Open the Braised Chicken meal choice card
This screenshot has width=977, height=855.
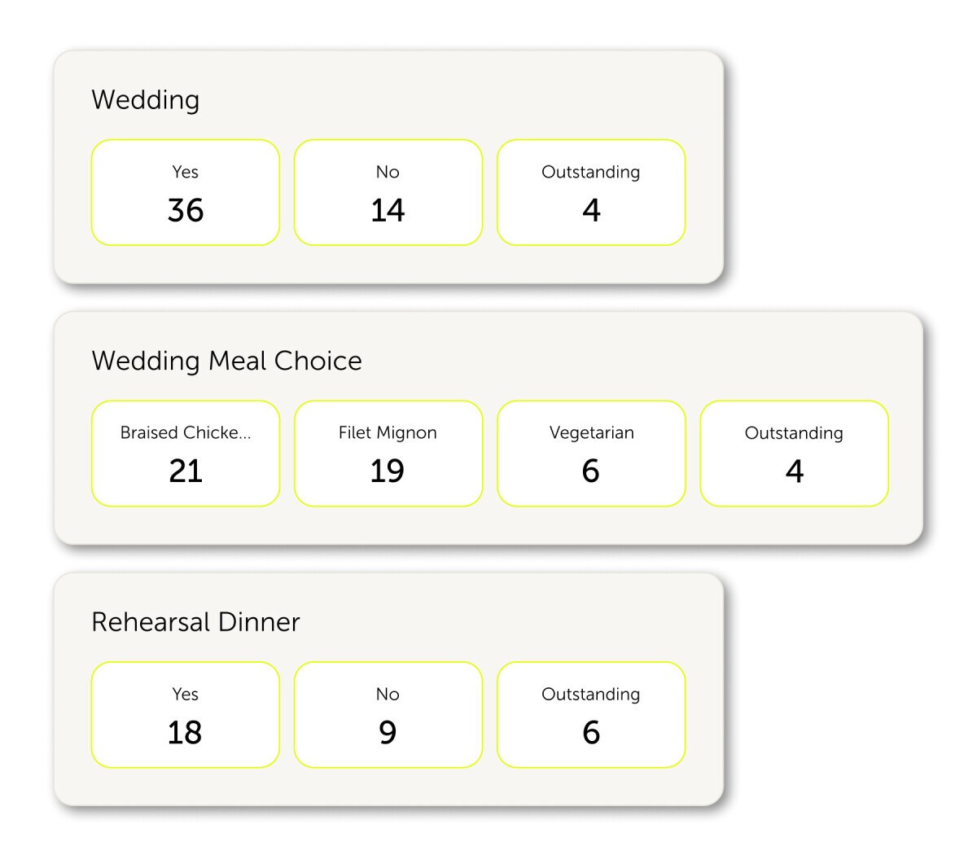[185, 454]
